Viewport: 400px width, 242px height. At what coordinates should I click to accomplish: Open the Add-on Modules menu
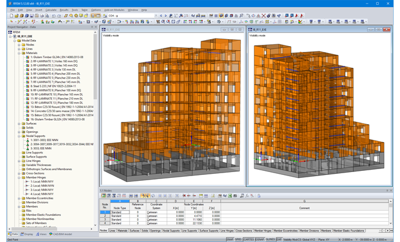(114, 10)
